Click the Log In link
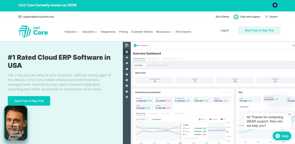Screen dimensions: 295x144 [x=225, y=31]
